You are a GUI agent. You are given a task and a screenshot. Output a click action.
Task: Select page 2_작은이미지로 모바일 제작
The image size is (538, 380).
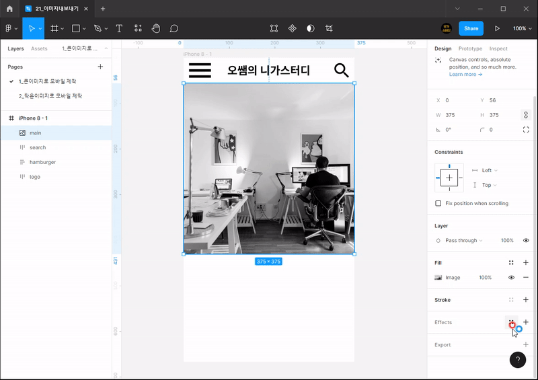click(50, 96)
